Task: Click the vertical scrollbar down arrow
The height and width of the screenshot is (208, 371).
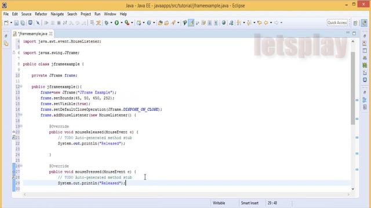Action: [x=353, y=189]
